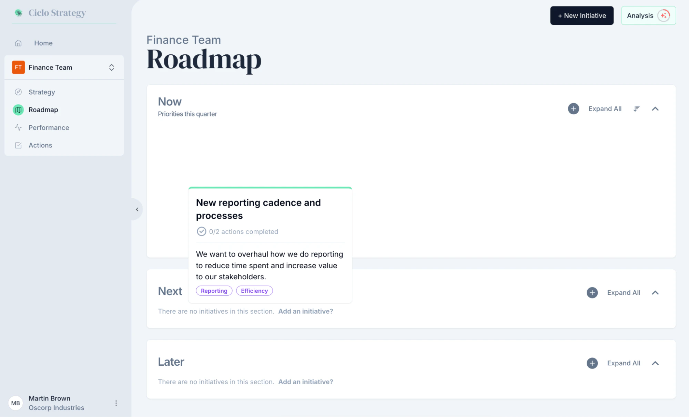The width and height of the screenshot is (689, 417).
Task: Open the Performance section
Action: [x=49, y=128]
